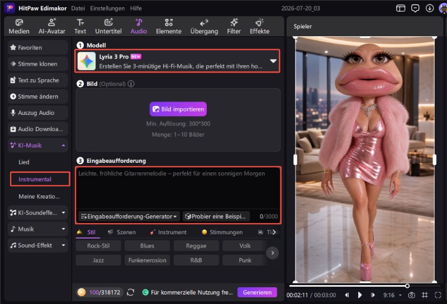The width and height of the screenshot is (447, 304).
Task: Open the layout switch icon
Action: (x=401, y=8)
